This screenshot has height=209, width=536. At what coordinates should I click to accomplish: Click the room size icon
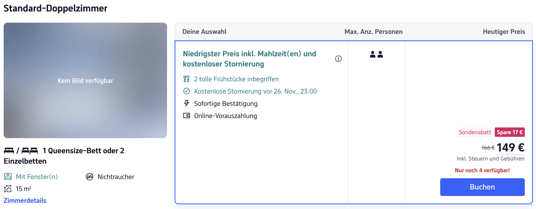pyautogui.click(x=8, y=189)
